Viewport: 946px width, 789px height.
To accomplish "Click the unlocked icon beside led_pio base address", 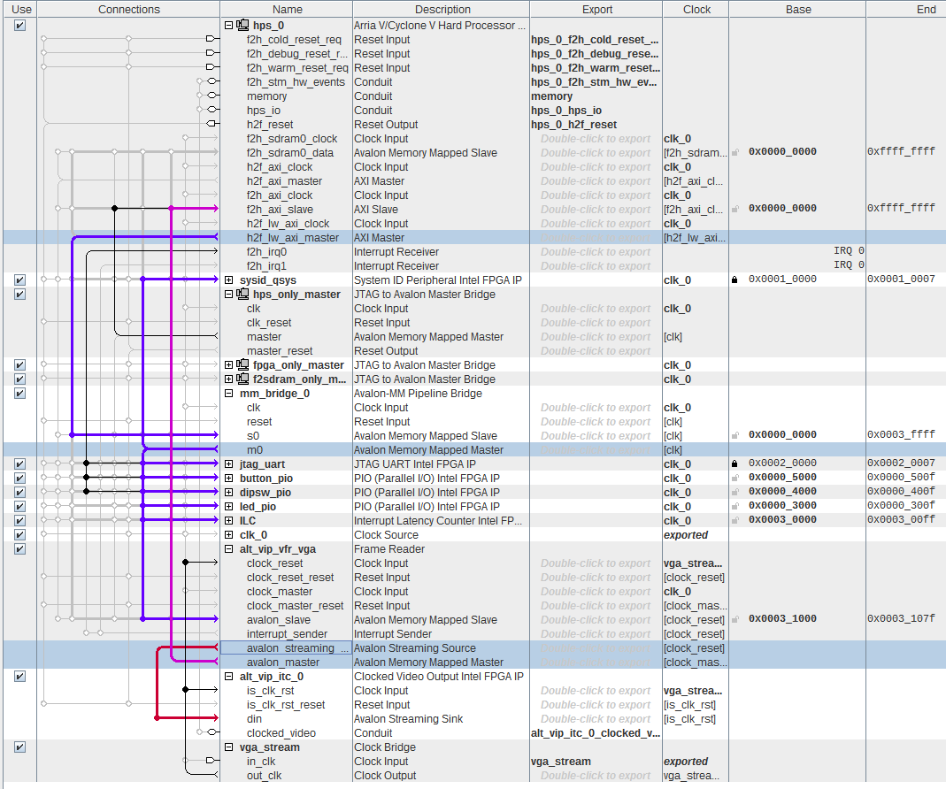I will click(734, 506).
